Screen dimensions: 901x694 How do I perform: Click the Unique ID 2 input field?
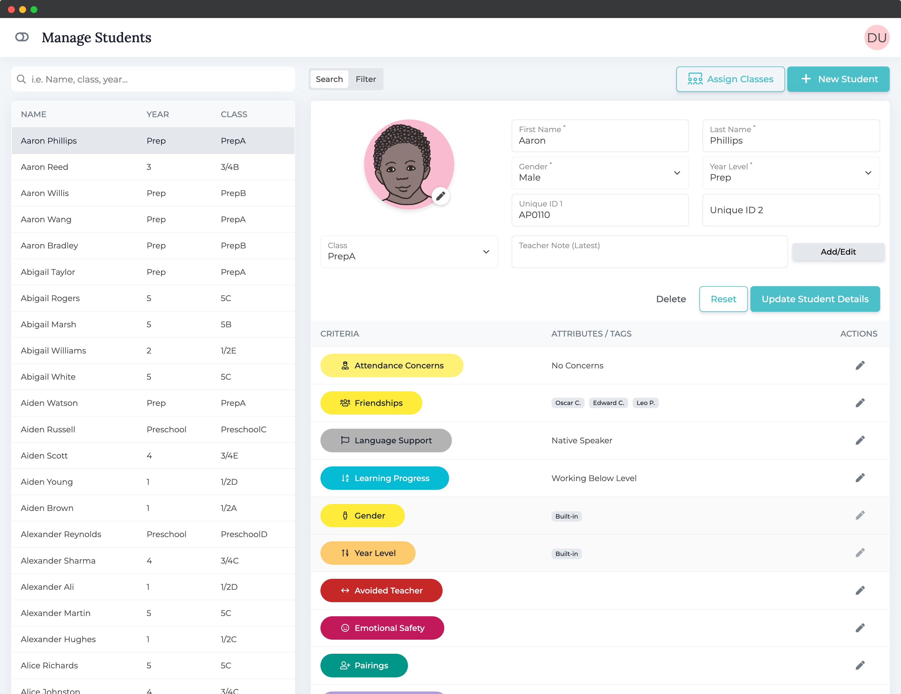click(x=790, y=210)
